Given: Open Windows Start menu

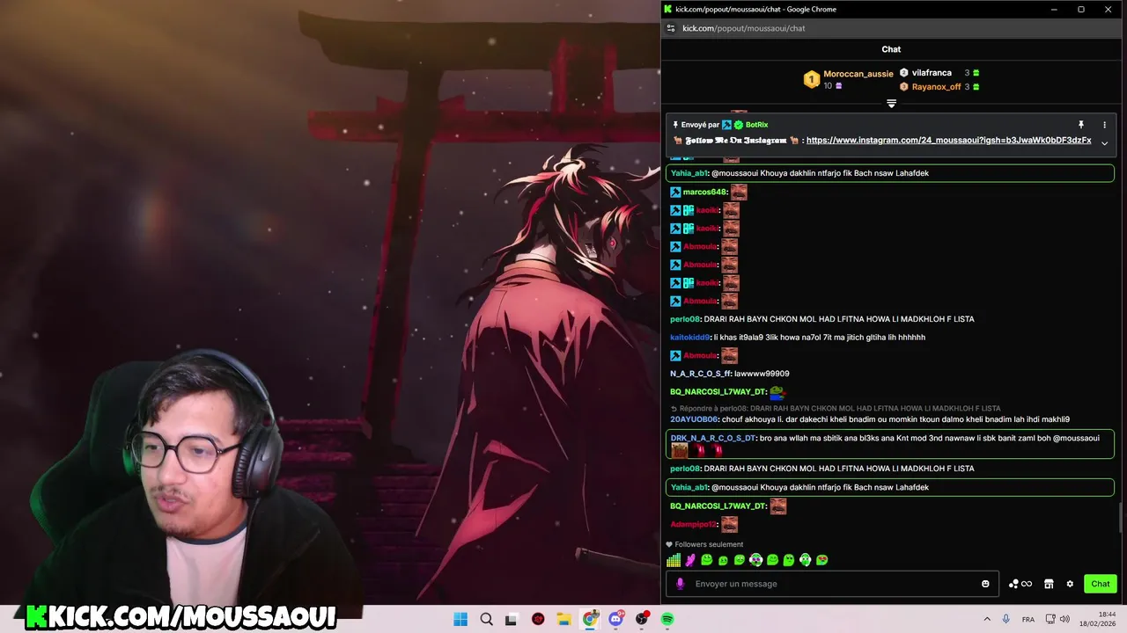Looking at the screenshot, I should click(x=460, y=619).
